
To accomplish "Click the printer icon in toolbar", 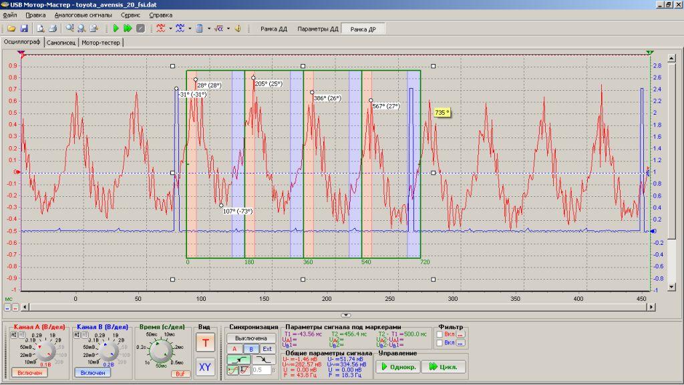I will point(52,29).
